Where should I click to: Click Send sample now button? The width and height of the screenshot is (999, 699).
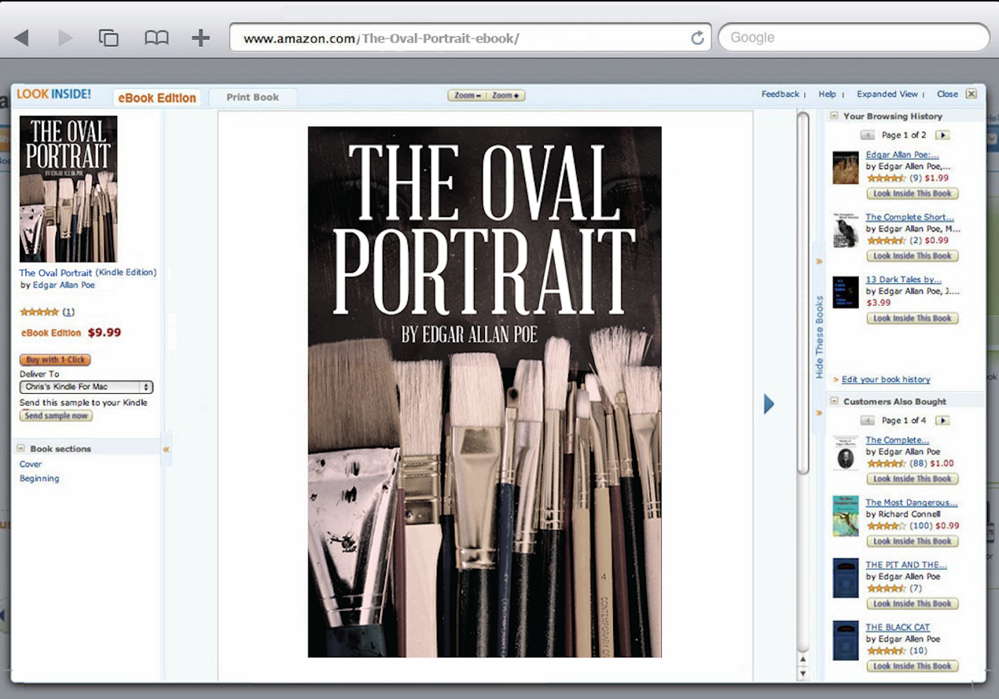[56, 416]
